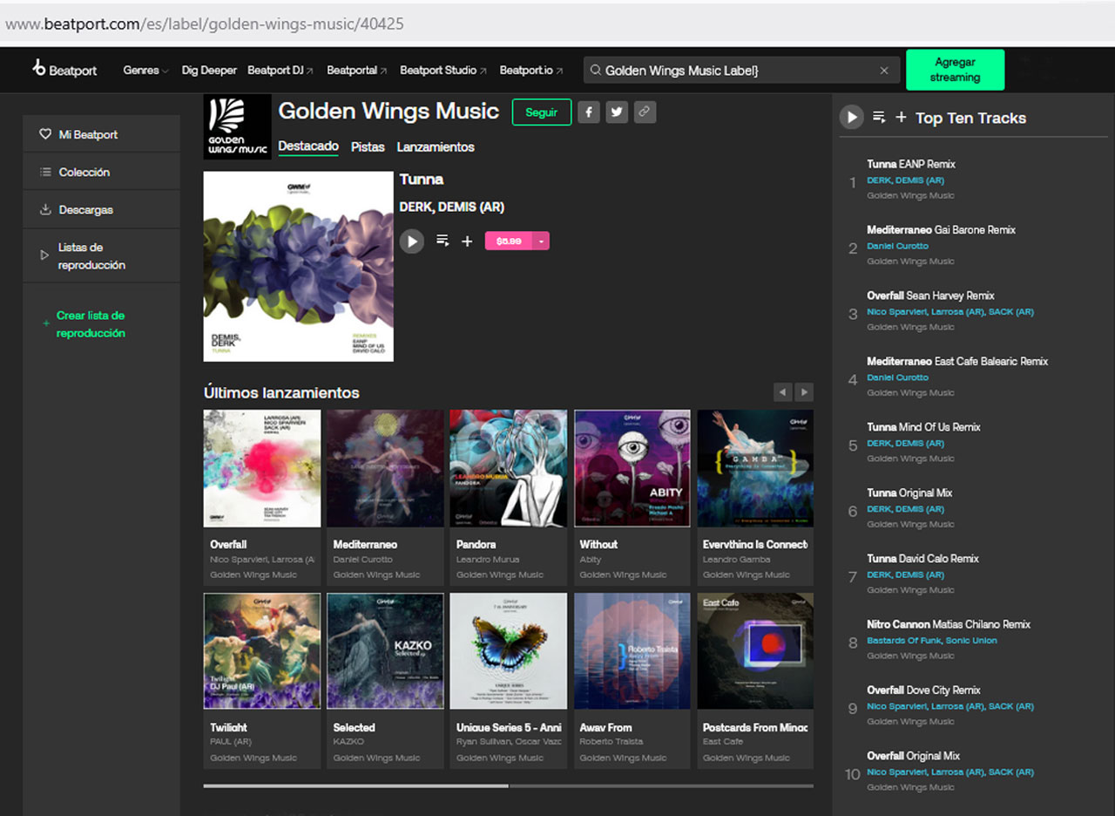The image size is (1115, 816).
Task: Select the Destacado tab
Action: tap(308, 146)
